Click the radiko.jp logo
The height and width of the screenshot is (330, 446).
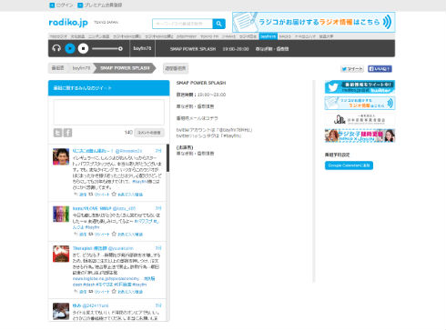point(68,23)
